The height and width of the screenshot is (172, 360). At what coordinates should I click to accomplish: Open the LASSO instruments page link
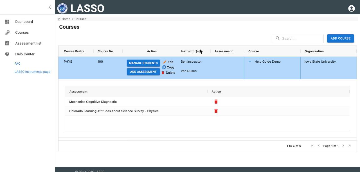point(32,72)
